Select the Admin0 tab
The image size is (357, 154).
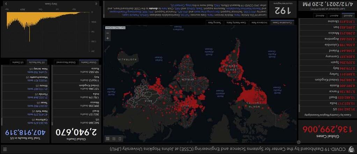[348, 16]
